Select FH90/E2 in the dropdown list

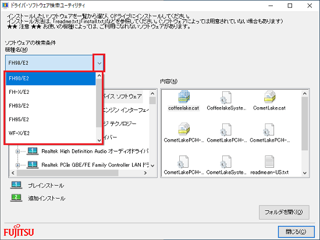pyautogui.click(x=51, y=79)
